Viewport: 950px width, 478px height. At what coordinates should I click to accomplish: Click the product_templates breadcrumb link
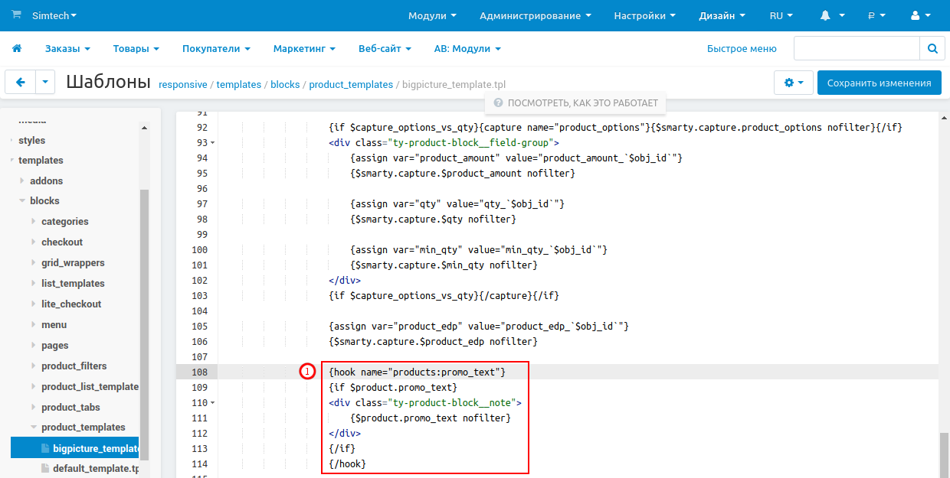coord(350,85)
